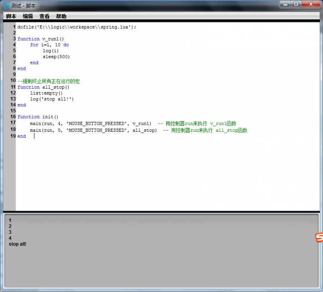The image size is (323, 292).
Task: Click the 'function init()' line
Action: click(38, 117)
